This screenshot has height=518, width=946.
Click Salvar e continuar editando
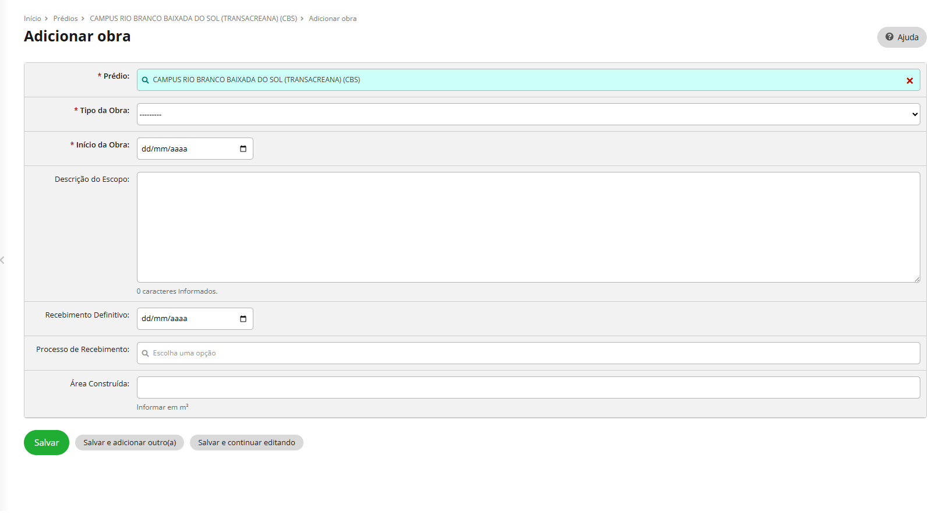point(246,443)
